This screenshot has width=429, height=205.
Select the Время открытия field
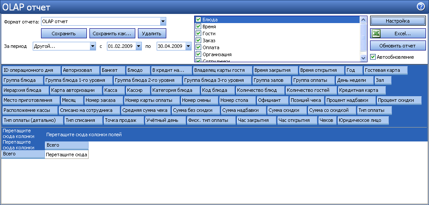pos(322,70)
